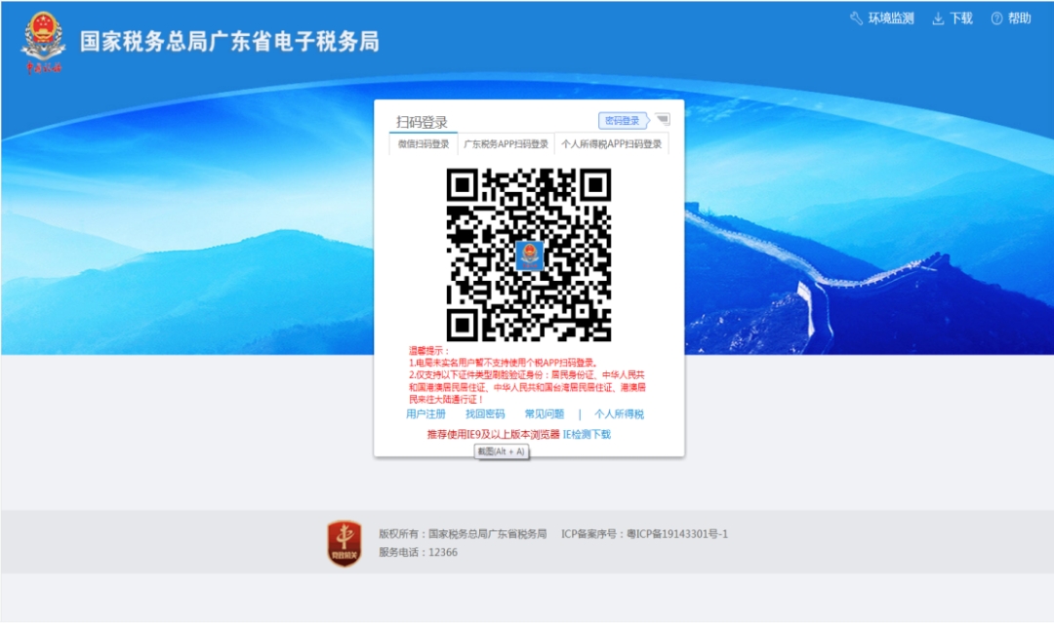The height and width of the screenshot is (623, 1054).
Task: Open help via the question mark icon
Action: click(x=996, y=19)
